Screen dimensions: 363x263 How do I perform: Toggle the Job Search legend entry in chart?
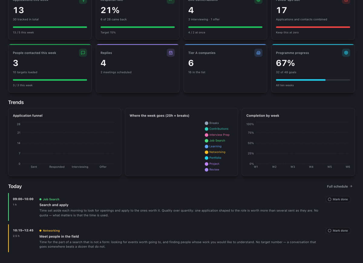(215, 141)
